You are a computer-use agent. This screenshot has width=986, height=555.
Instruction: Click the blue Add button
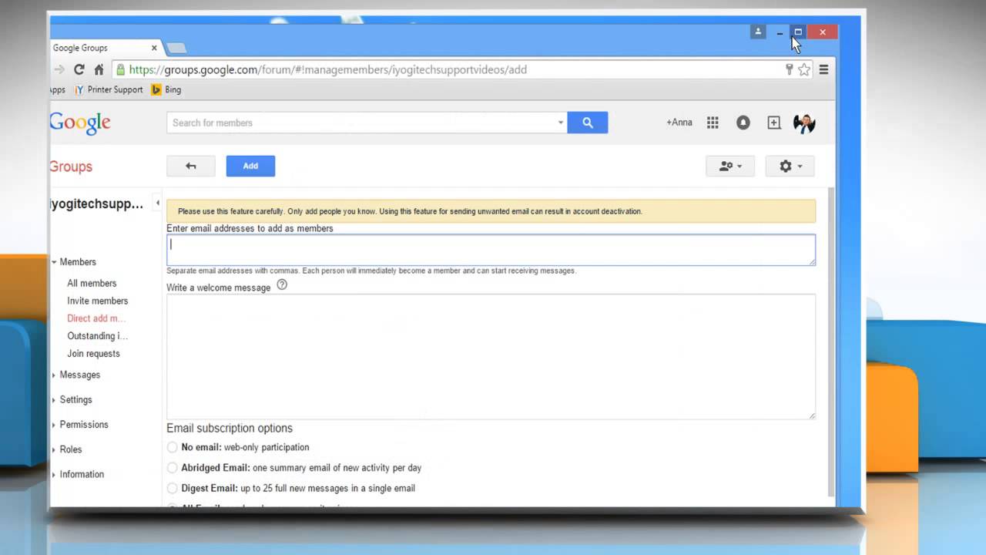pos(250,166)
